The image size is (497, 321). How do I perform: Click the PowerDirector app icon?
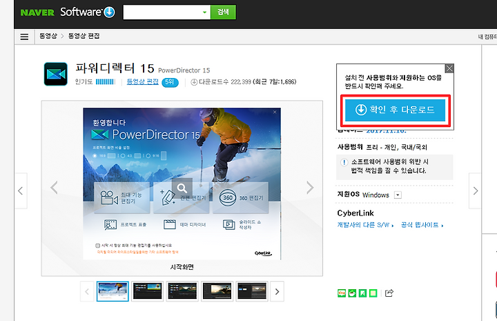pos(56,74)
